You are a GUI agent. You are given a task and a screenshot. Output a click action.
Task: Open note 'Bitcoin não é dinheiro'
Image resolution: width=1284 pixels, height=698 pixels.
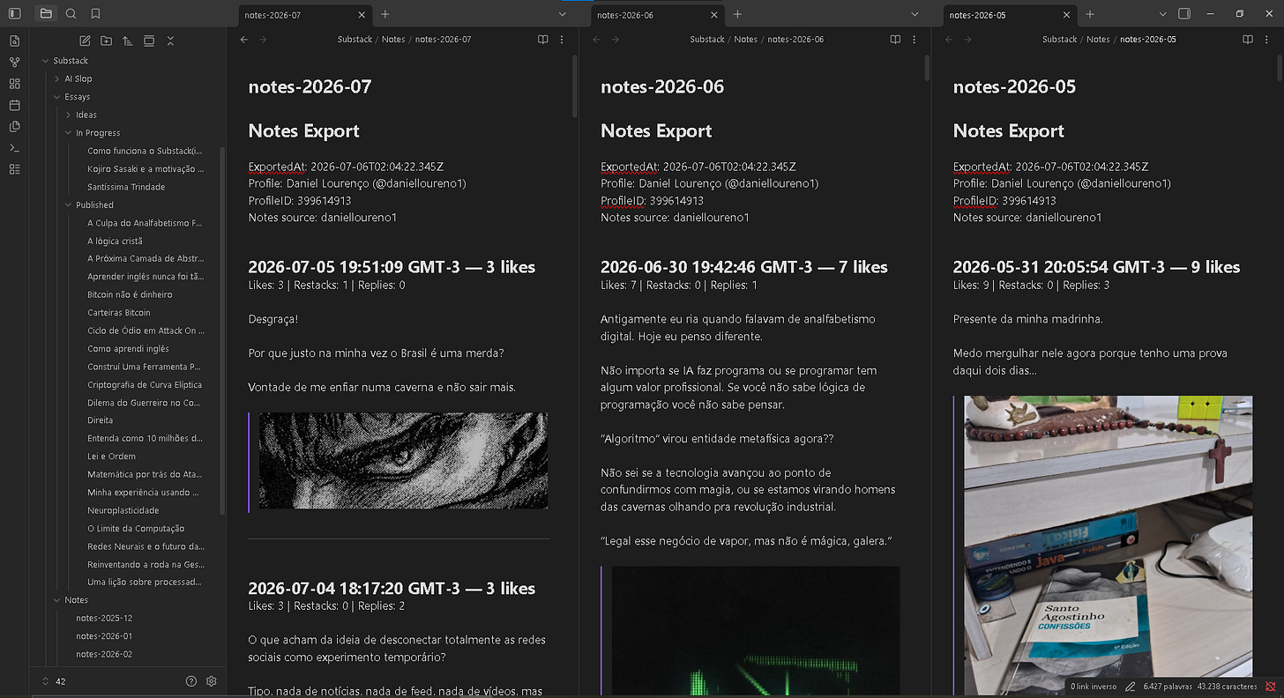coord(130,294)
